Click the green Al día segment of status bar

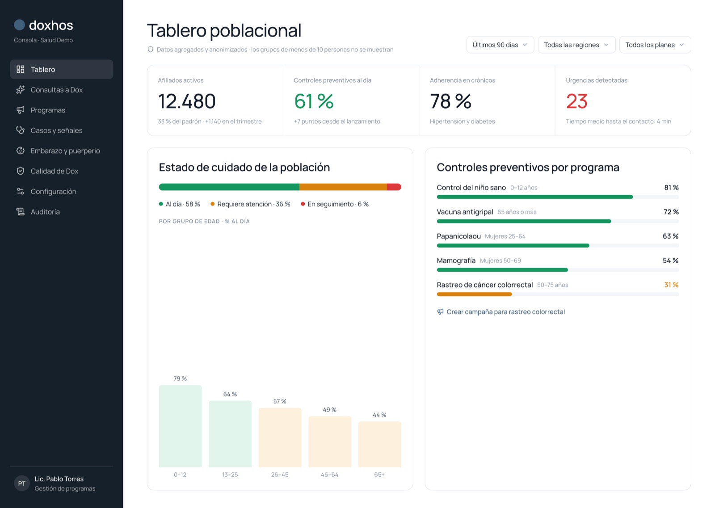click(229, 187)
